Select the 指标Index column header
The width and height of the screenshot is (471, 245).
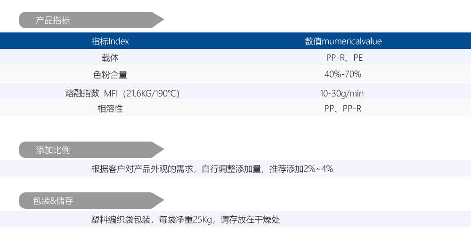[110, 41]
